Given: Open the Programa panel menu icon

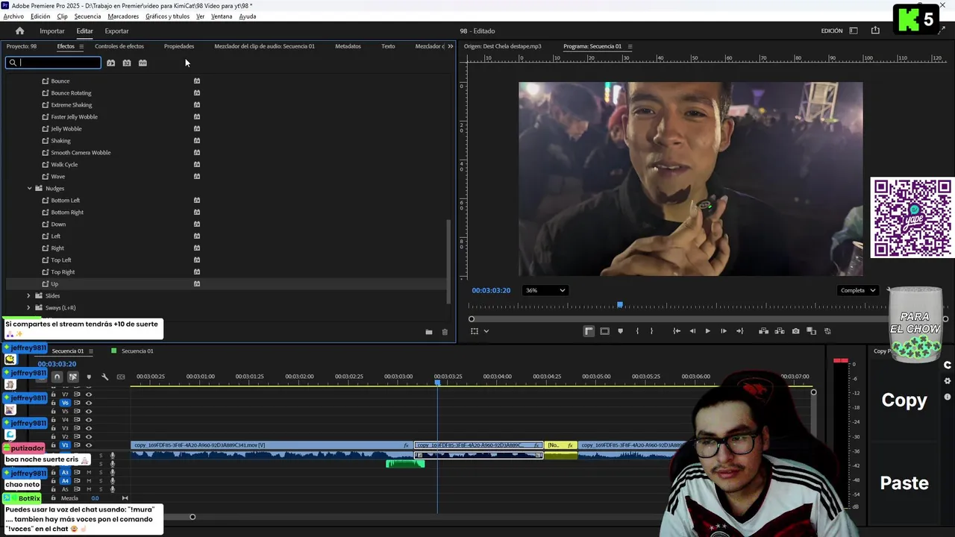Looking at the screenshot, I should [630, 46].
